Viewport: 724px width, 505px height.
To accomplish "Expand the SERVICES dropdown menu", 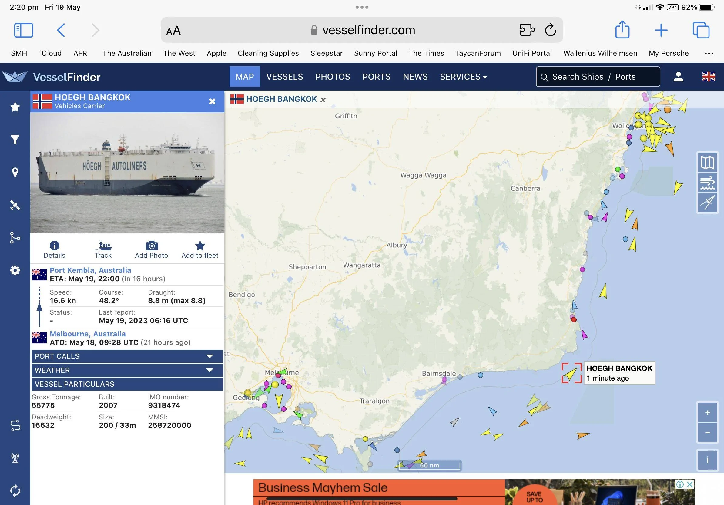I will click(463, 77).
